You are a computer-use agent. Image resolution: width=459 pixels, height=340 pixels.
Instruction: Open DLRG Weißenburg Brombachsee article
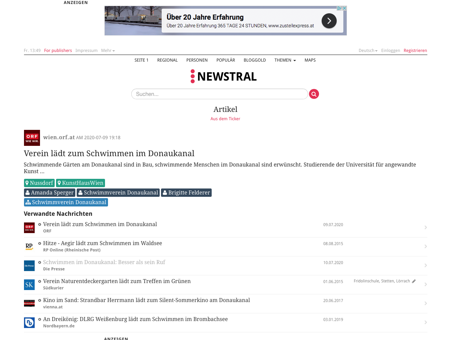point(135,319)
